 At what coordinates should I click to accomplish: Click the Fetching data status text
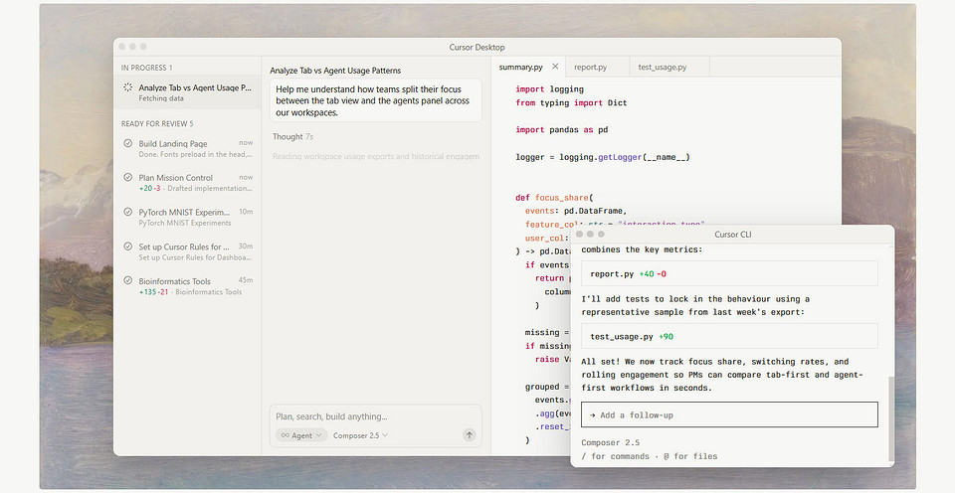[x=161, y=98]
